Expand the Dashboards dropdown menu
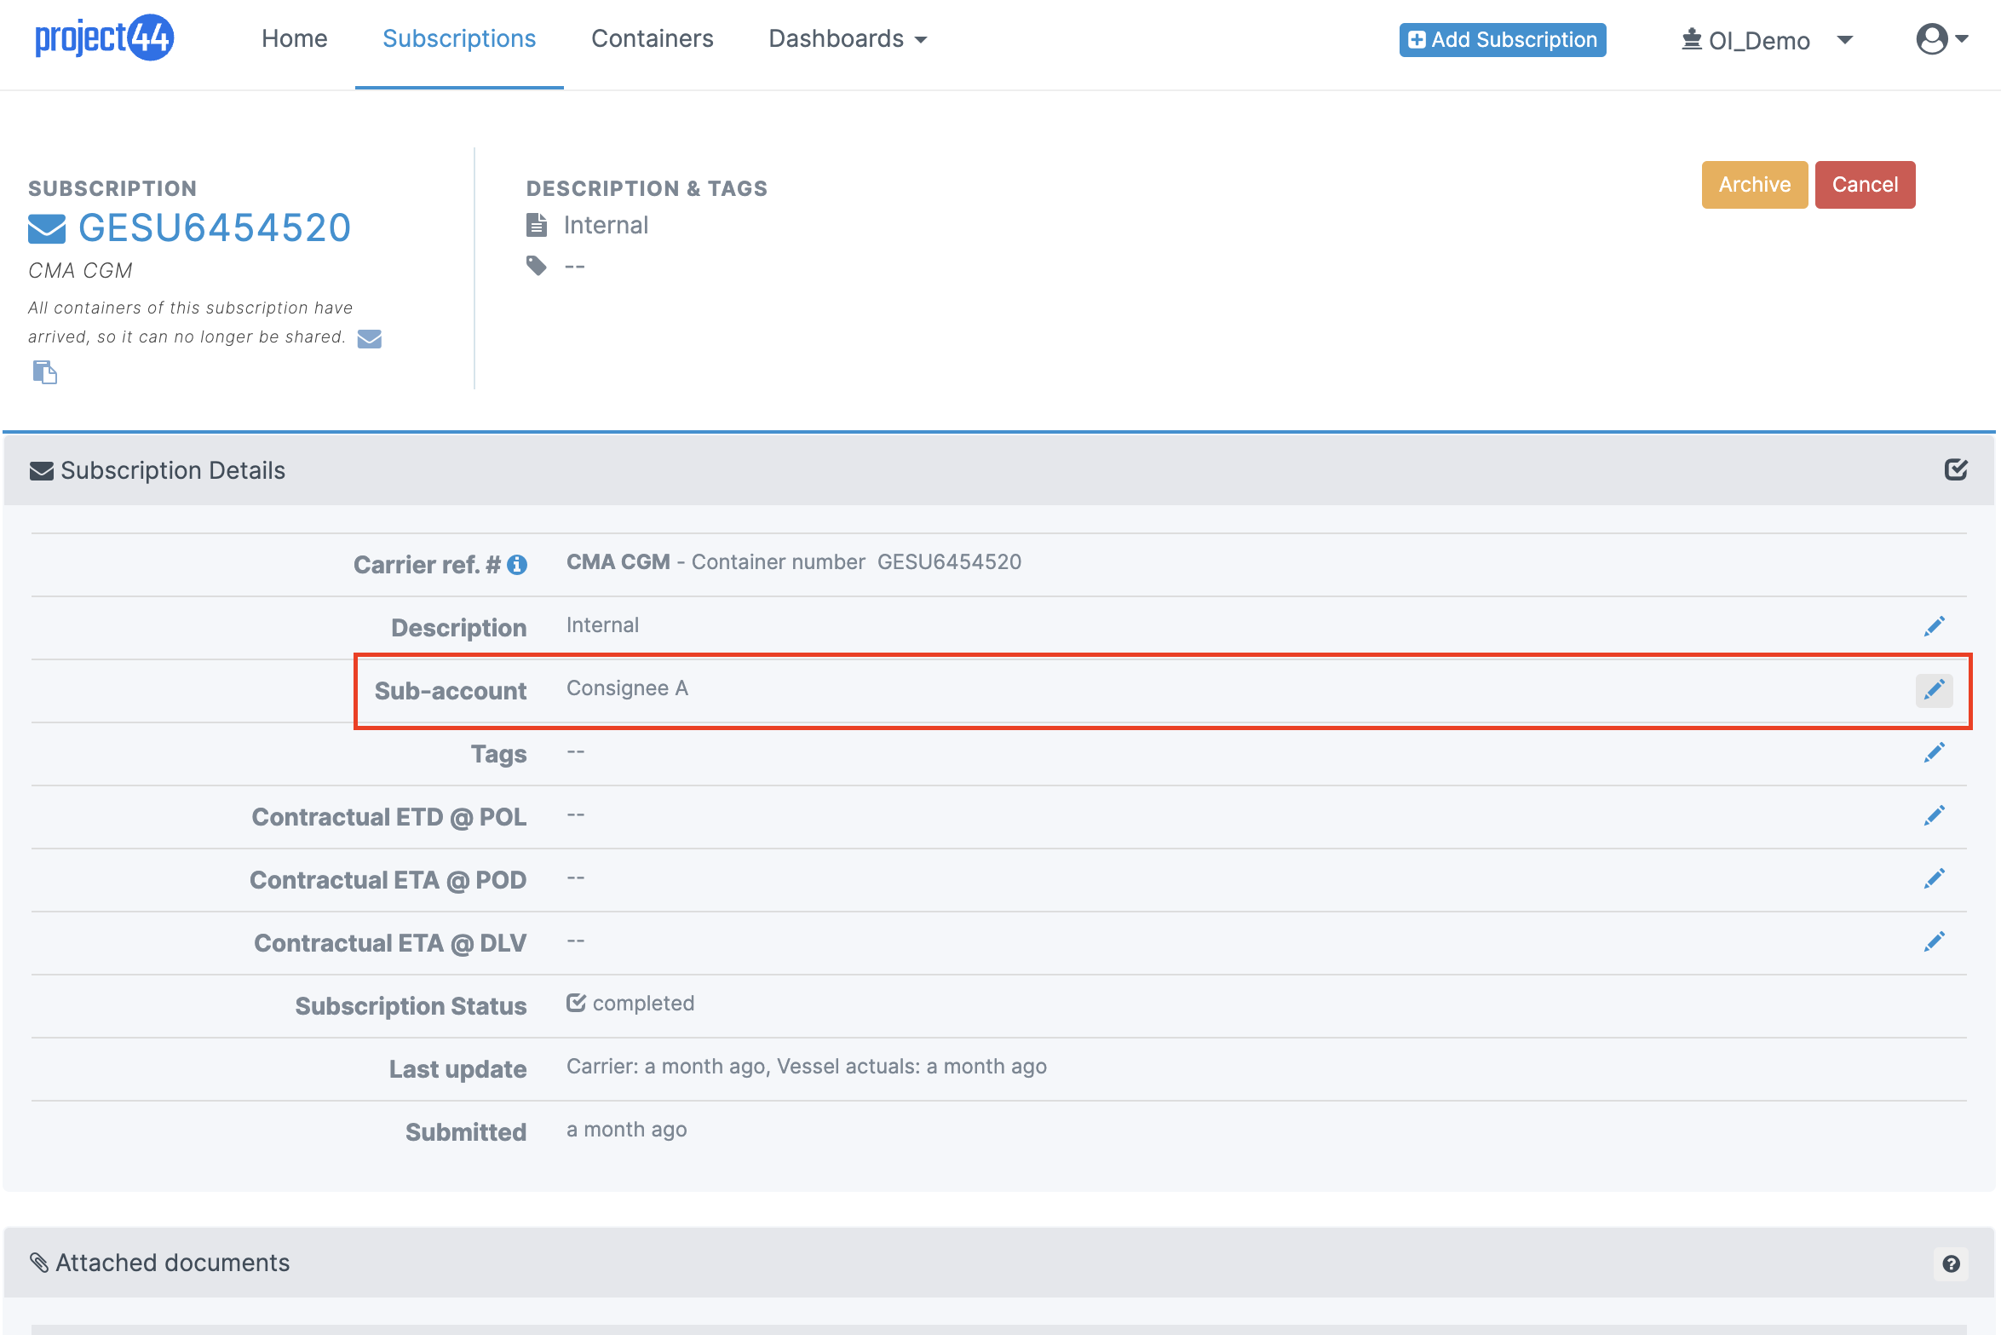The height and width of the screenshot is (1335, 2001). (848, 39)
